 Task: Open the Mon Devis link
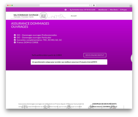pos(114,10)
